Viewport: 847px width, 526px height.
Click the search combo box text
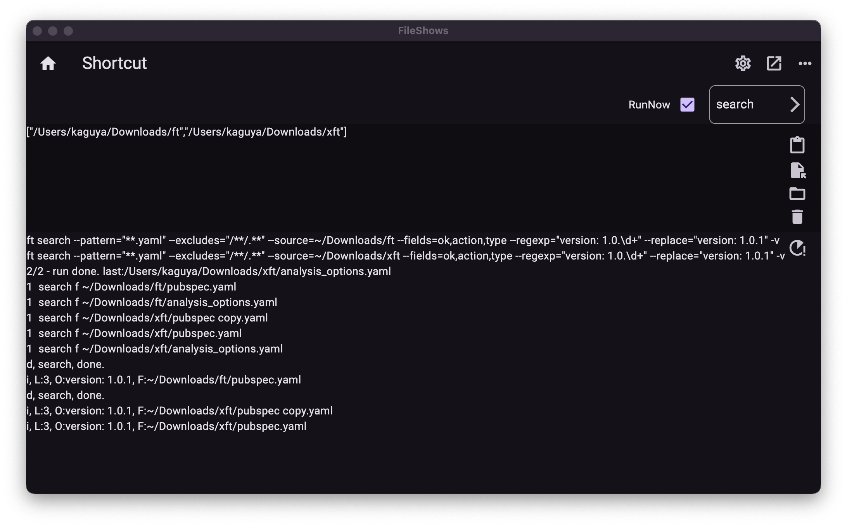click(735, 105)
